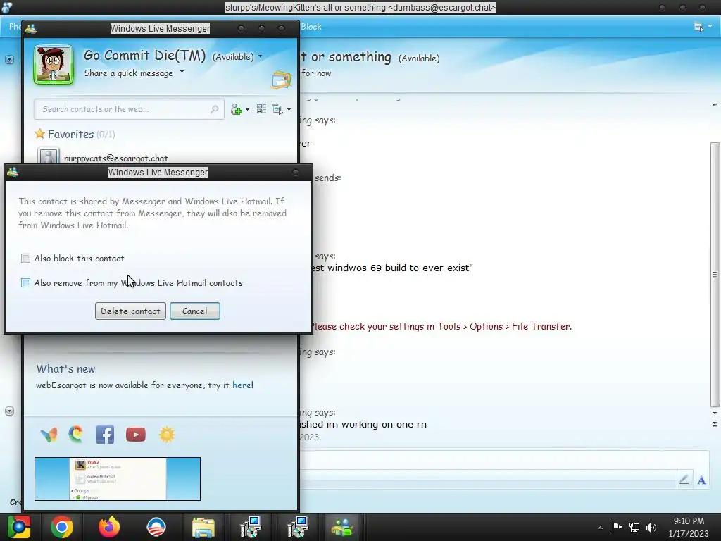
Task: Open File Explorer from the taskbar
Action: pos(203,528)
